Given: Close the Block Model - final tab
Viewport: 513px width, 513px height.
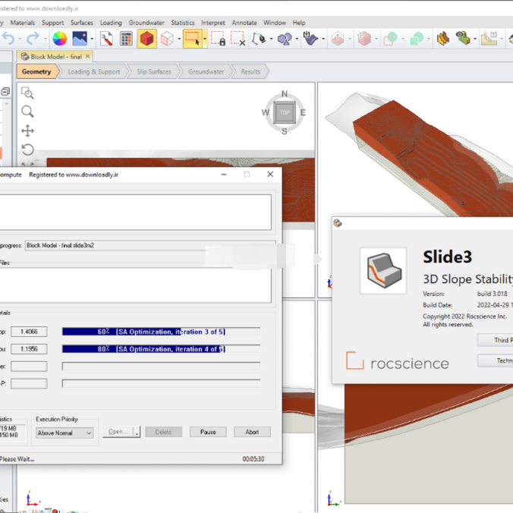Looking at the screenshot, I should 88,56.
